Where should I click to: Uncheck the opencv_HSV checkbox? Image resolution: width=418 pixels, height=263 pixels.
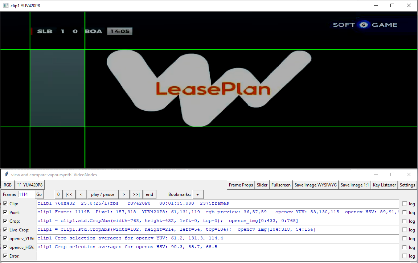tap(5, 247)
